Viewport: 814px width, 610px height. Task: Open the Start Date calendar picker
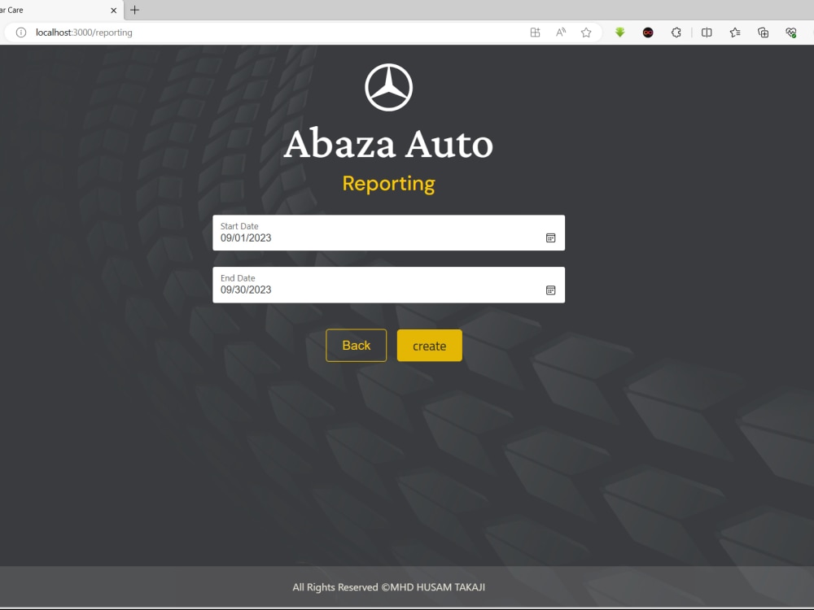pos(550,237)
